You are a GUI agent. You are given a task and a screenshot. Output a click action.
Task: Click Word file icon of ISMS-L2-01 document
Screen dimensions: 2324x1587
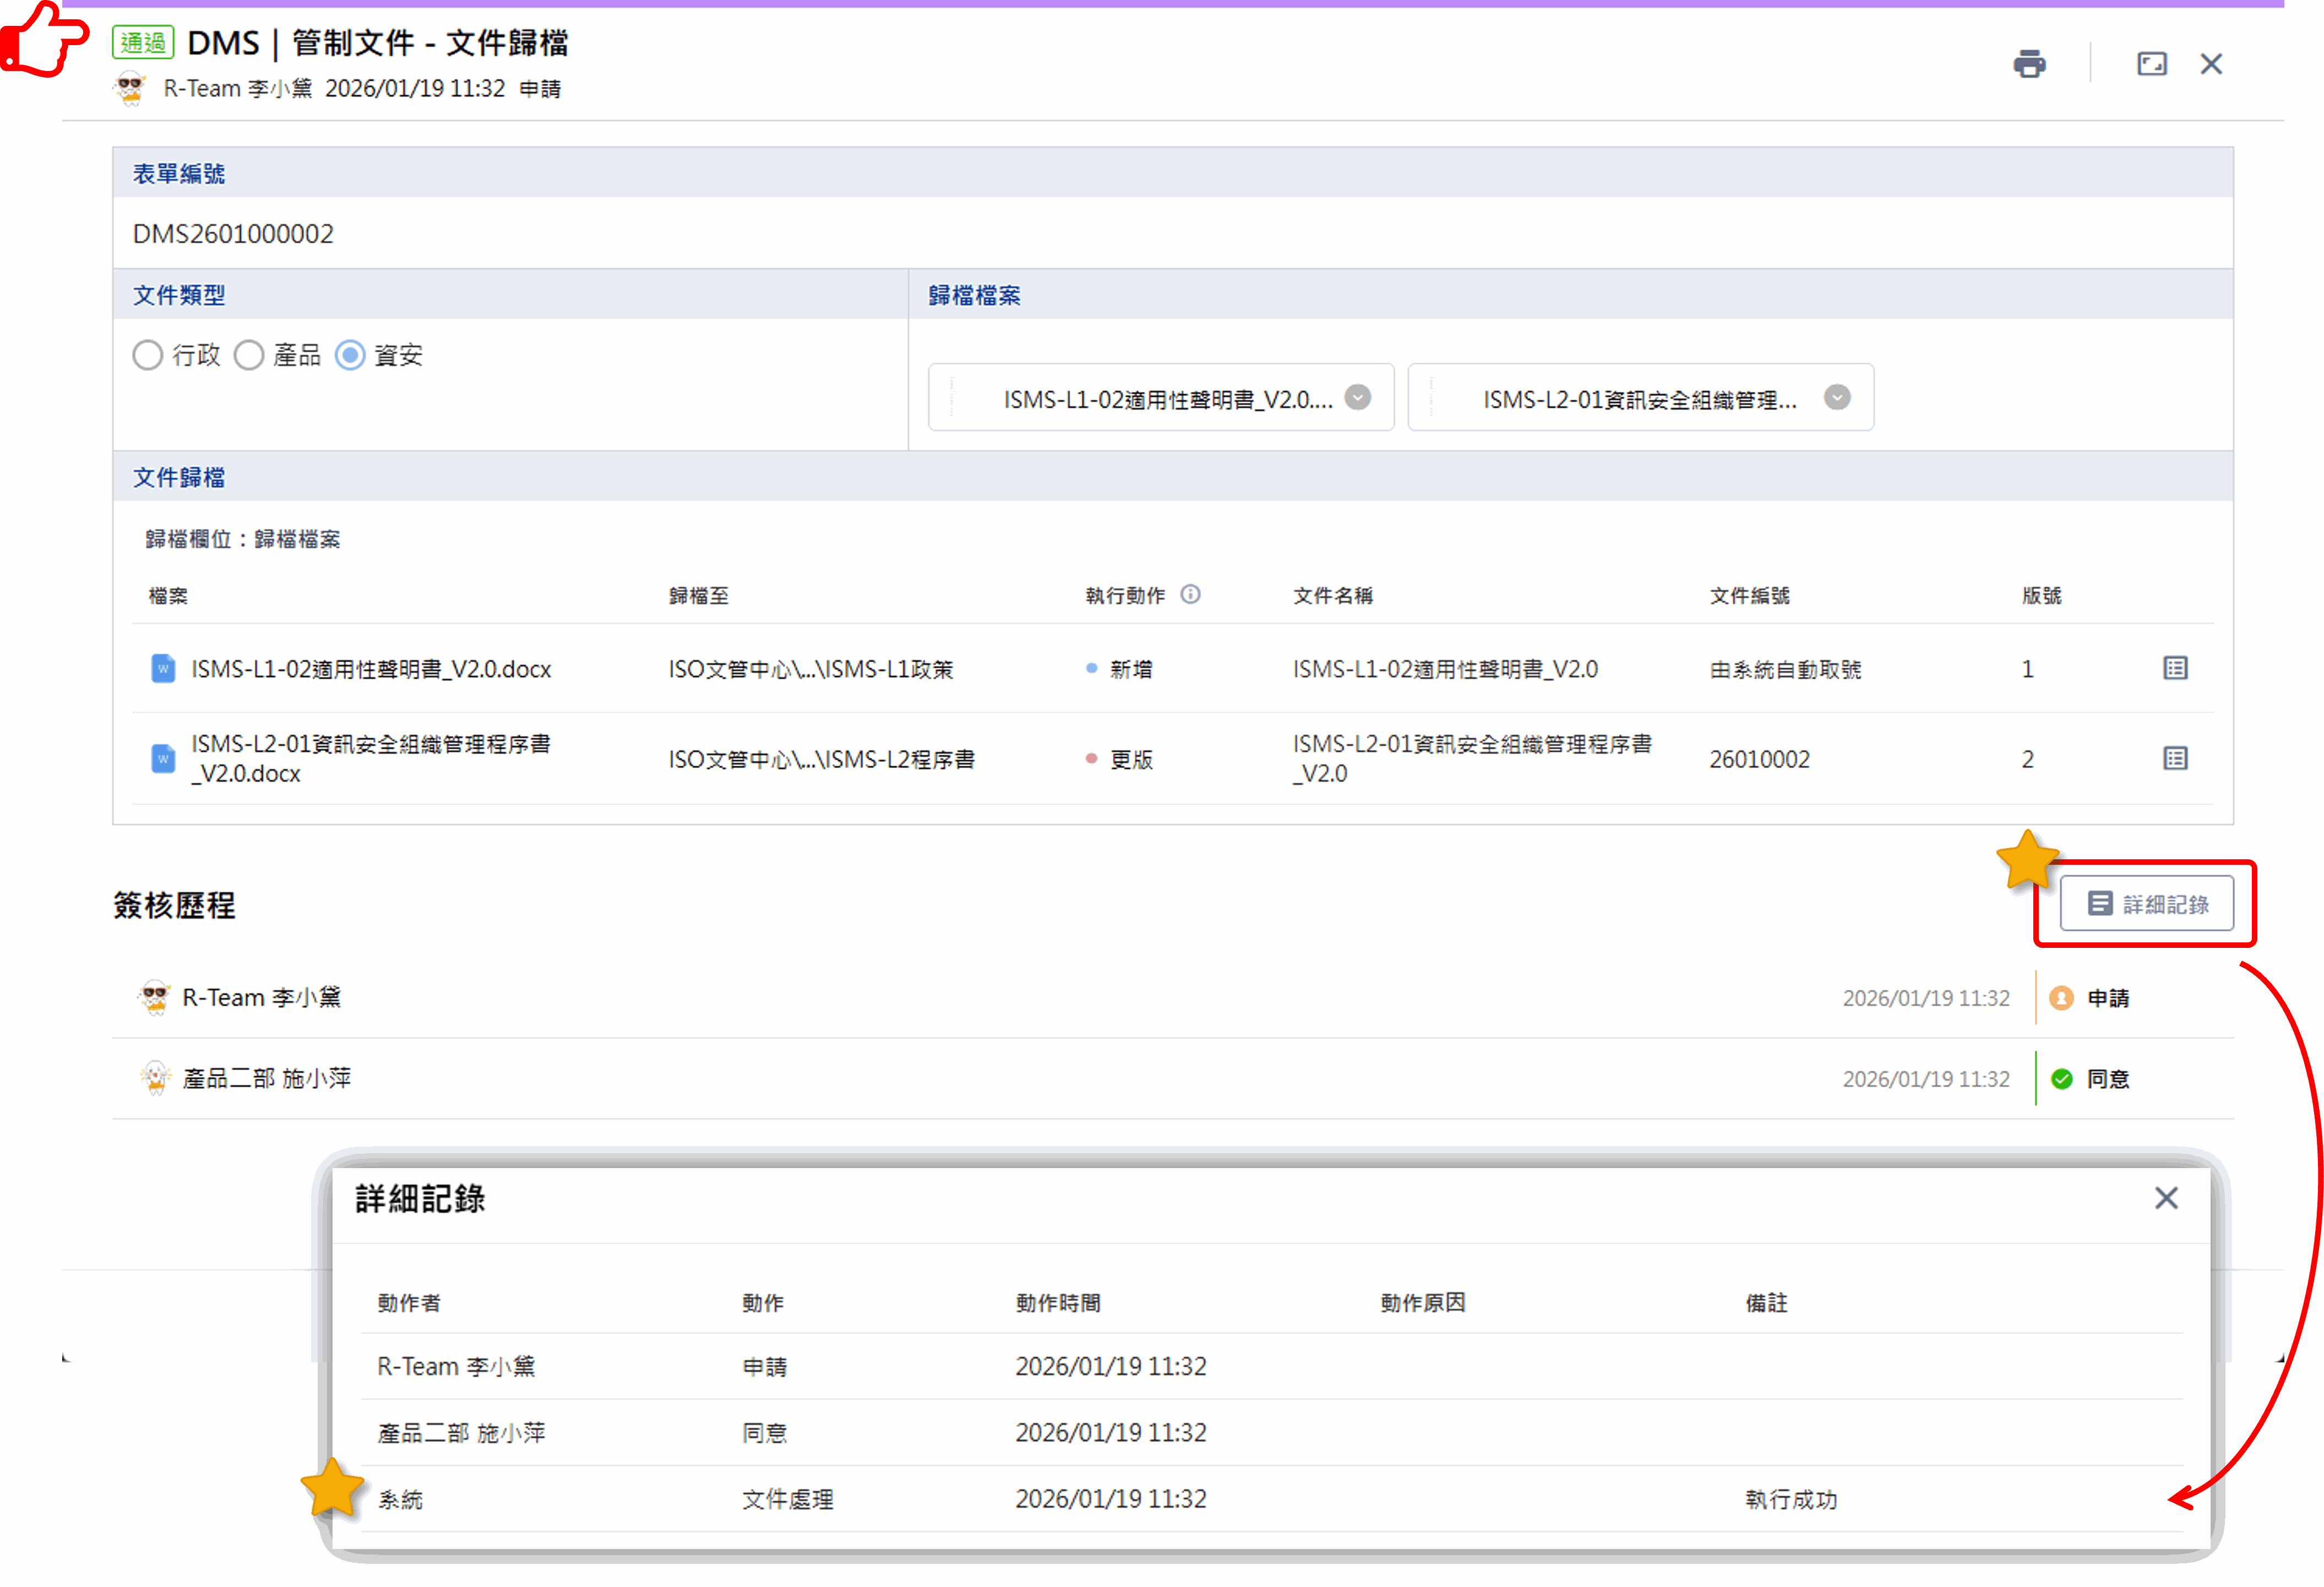(x=163, y=758)
